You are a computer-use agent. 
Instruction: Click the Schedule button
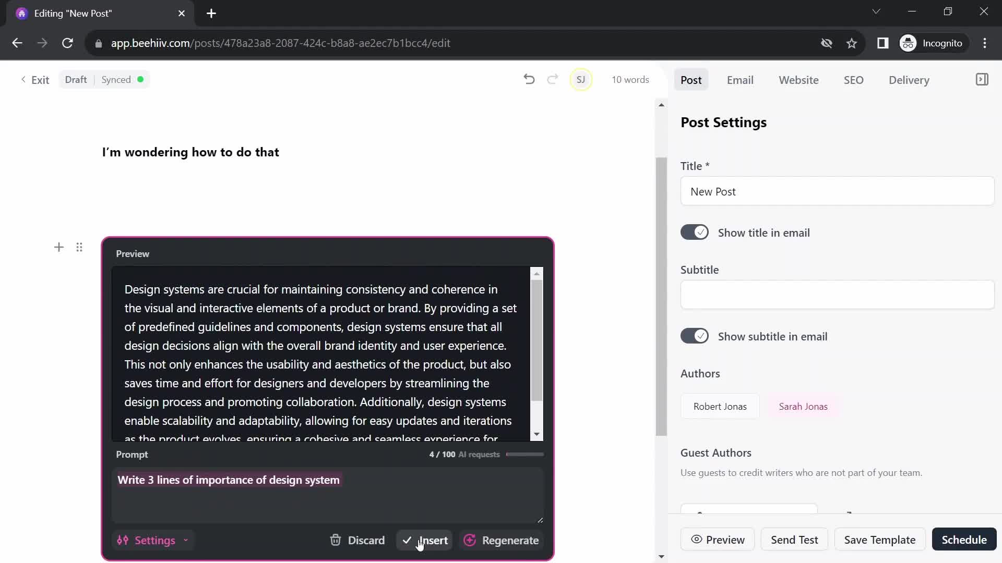point(963,540)
